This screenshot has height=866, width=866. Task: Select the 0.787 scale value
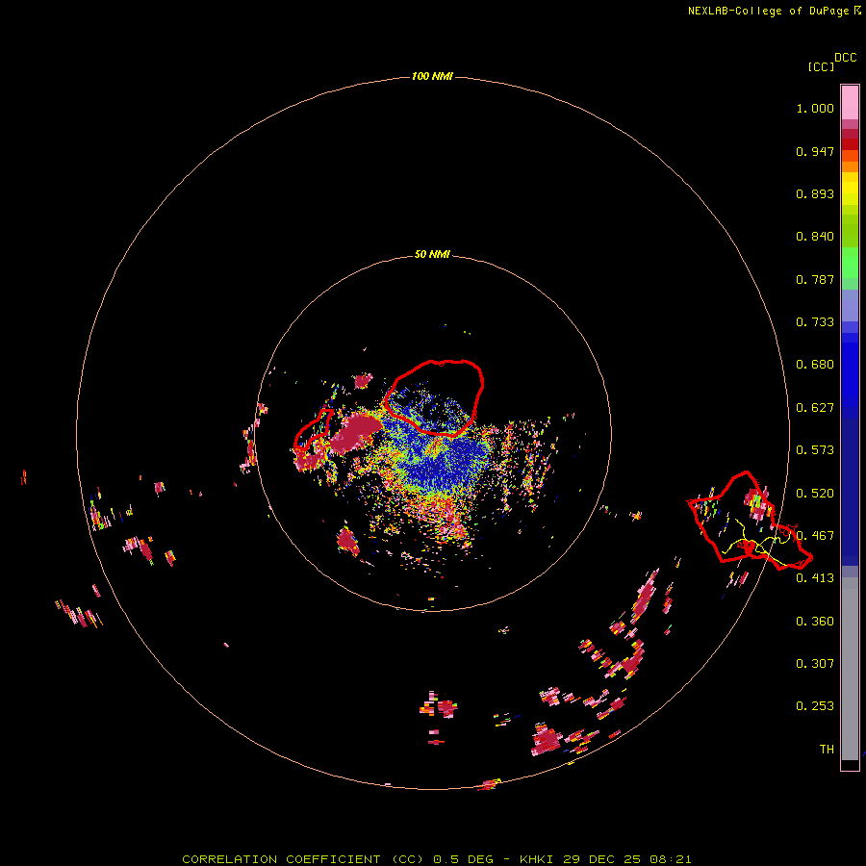815,279
